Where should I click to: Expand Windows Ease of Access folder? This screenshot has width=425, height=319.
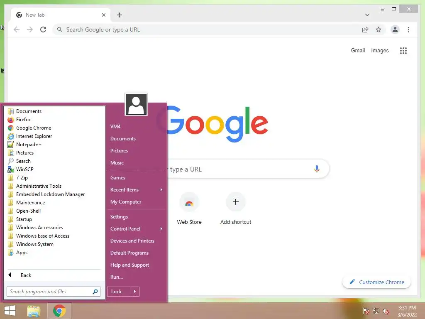point(39,236)
